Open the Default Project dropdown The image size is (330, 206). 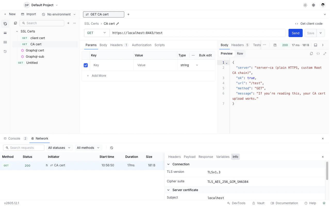pyautogui.click(x=41, y=5)
